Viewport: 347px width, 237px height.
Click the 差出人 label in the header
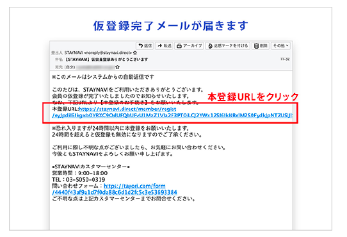tap(57, 53)
